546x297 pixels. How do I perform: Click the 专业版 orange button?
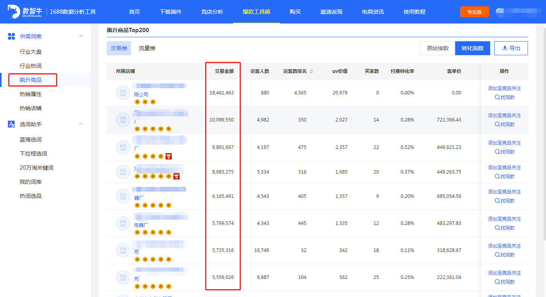[x=474, y=12]
